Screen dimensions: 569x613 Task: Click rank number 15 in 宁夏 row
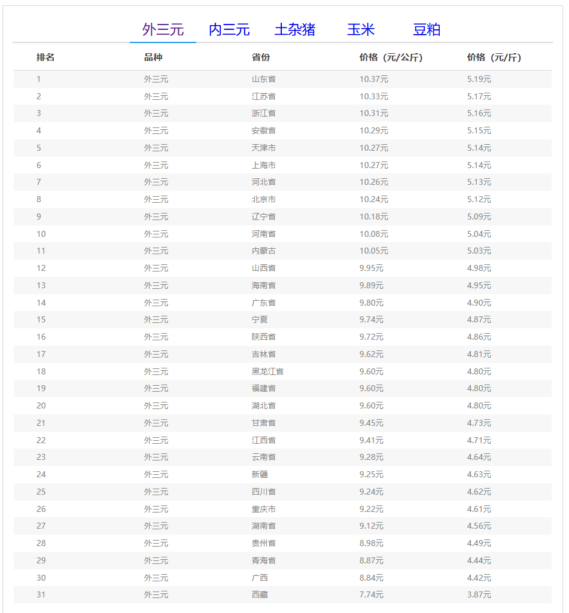pyautogui.click(x=41, y=319)
